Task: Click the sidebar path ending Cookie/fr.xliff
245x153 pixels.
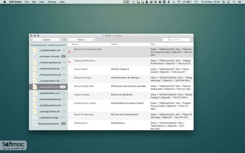Action: click(x=48, y=45)
